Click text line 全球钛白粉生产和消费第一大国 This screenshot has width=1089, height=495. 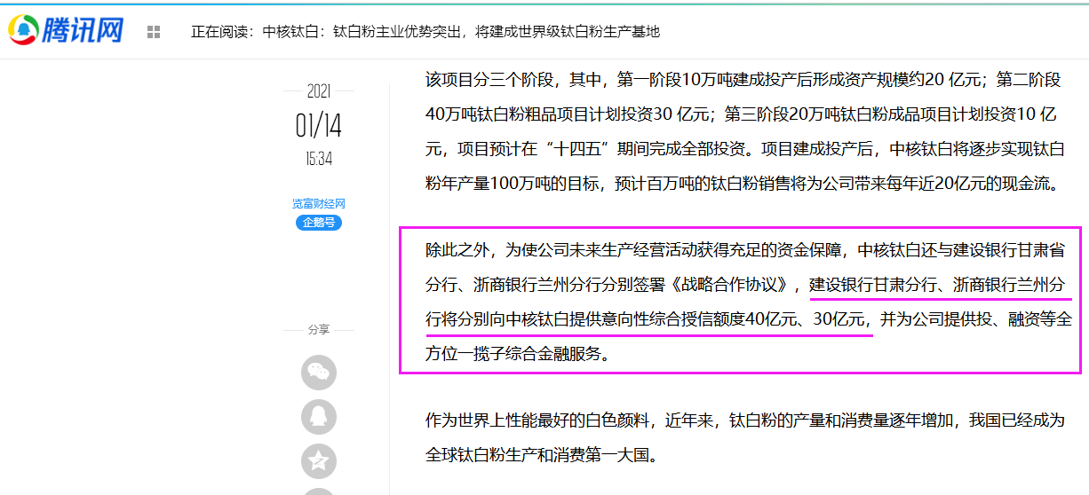544,457
